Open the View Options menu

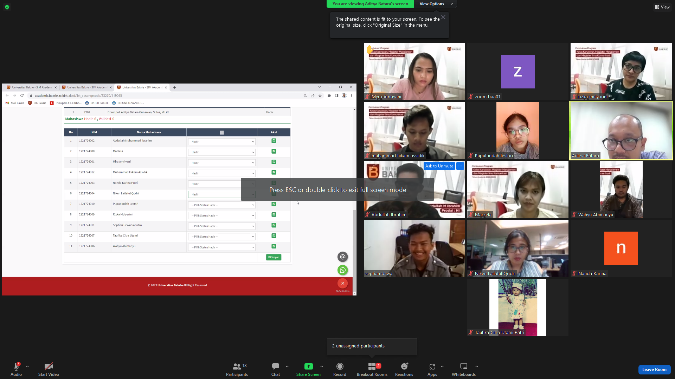[436, 4]
